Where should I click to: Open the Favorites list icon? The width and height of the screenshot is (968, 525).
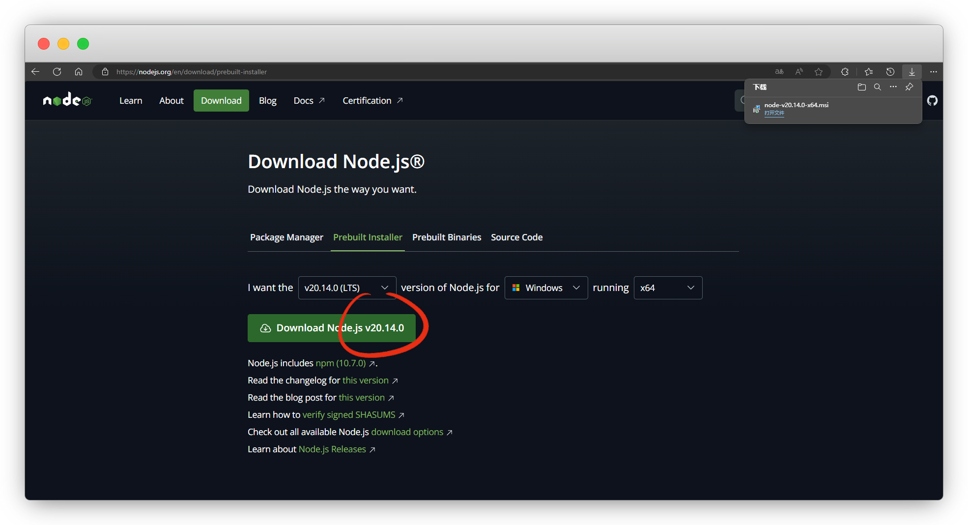coord(869,72)
